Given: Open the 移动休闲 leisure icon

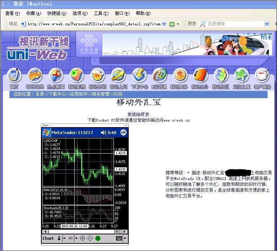Looking at the screenshot, I should [97, 75].
